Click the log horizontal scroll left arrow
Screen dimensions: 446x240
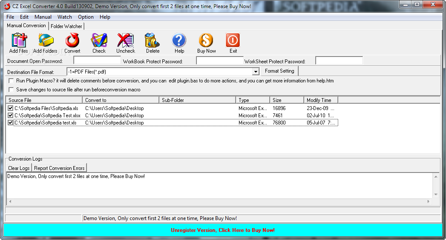coord(10,201)
